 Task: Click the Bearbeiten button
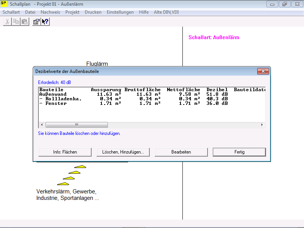[x=181, y=152]
